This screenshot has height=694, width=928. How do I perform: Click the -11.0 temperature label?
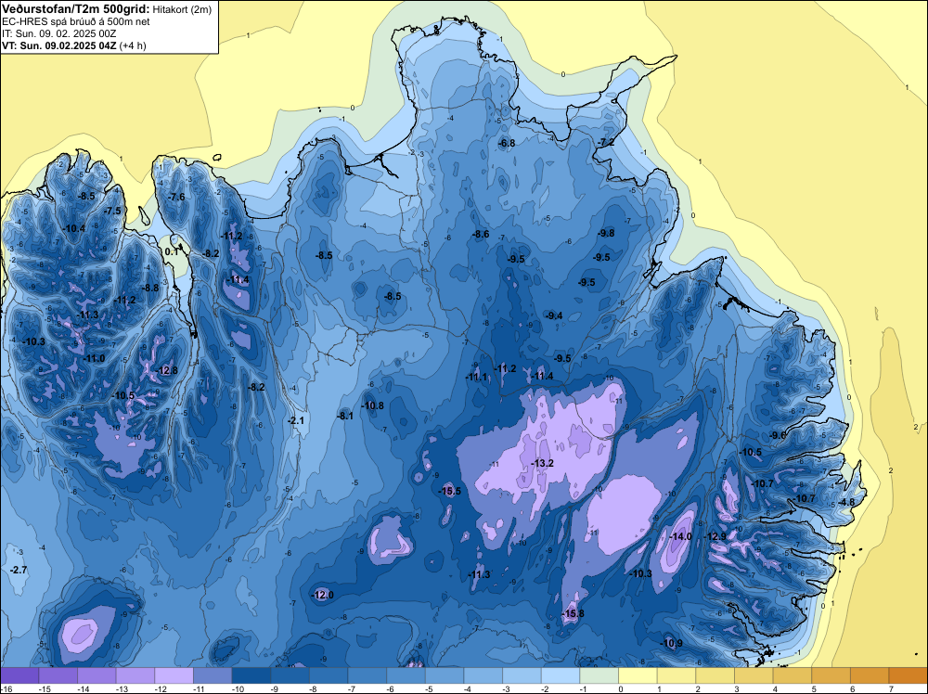pos(94,358)
